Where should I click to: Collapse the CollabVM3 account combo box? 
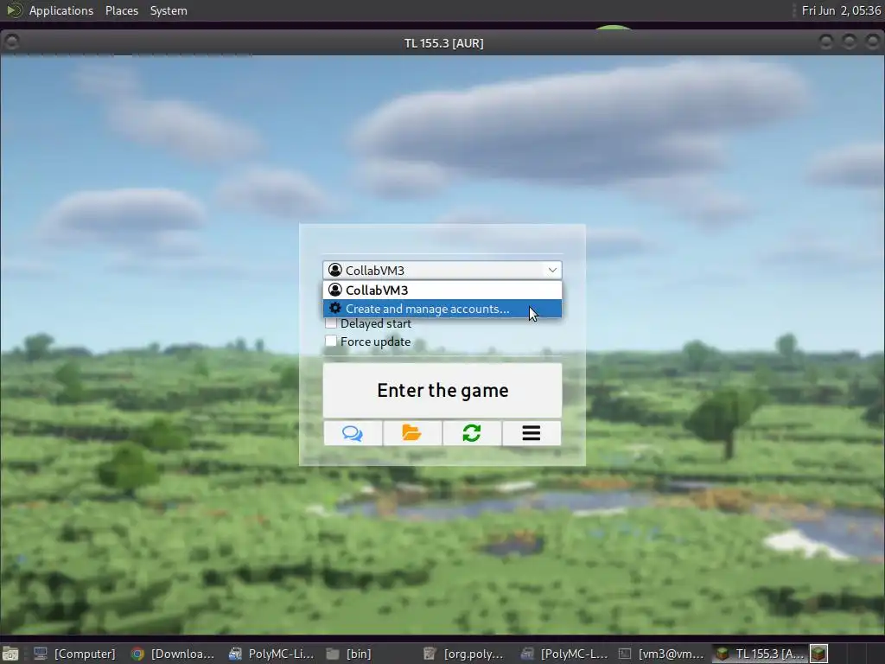click(x=442, y=271)
